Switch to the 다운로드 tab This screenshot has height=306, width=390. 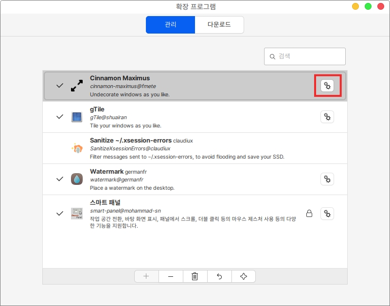pyautogui.click(x=219, y=24)
